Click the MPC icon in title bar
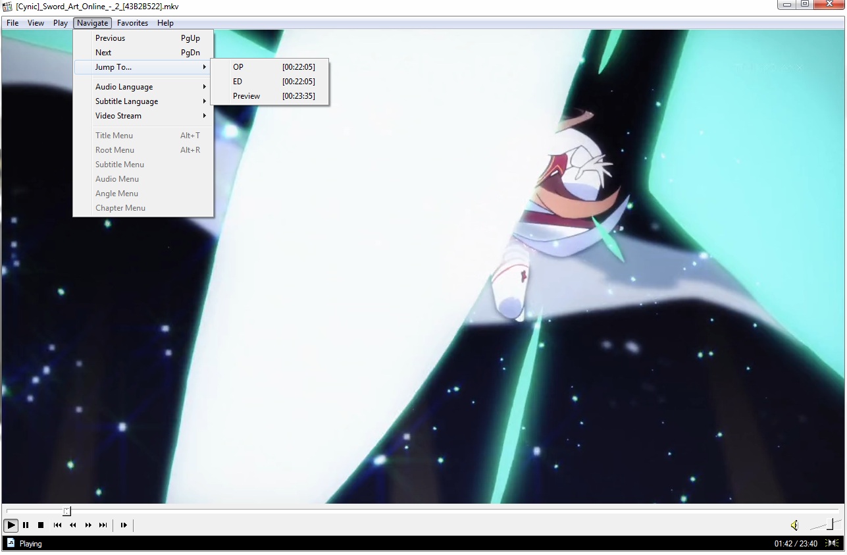847x555 pixels. point(7,7)
